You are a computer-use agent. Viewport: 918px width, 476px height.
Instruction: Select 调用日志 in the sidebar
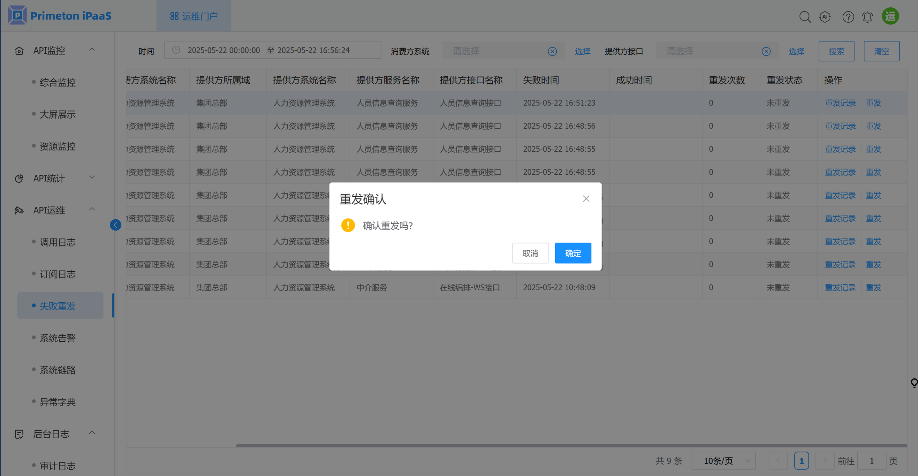57,242
